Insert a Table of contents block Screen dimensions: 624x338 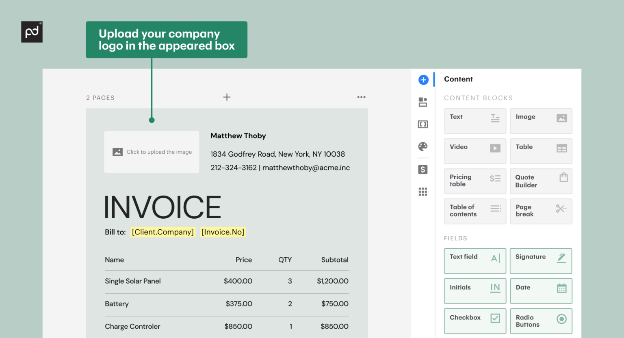(x=475, y=211)
